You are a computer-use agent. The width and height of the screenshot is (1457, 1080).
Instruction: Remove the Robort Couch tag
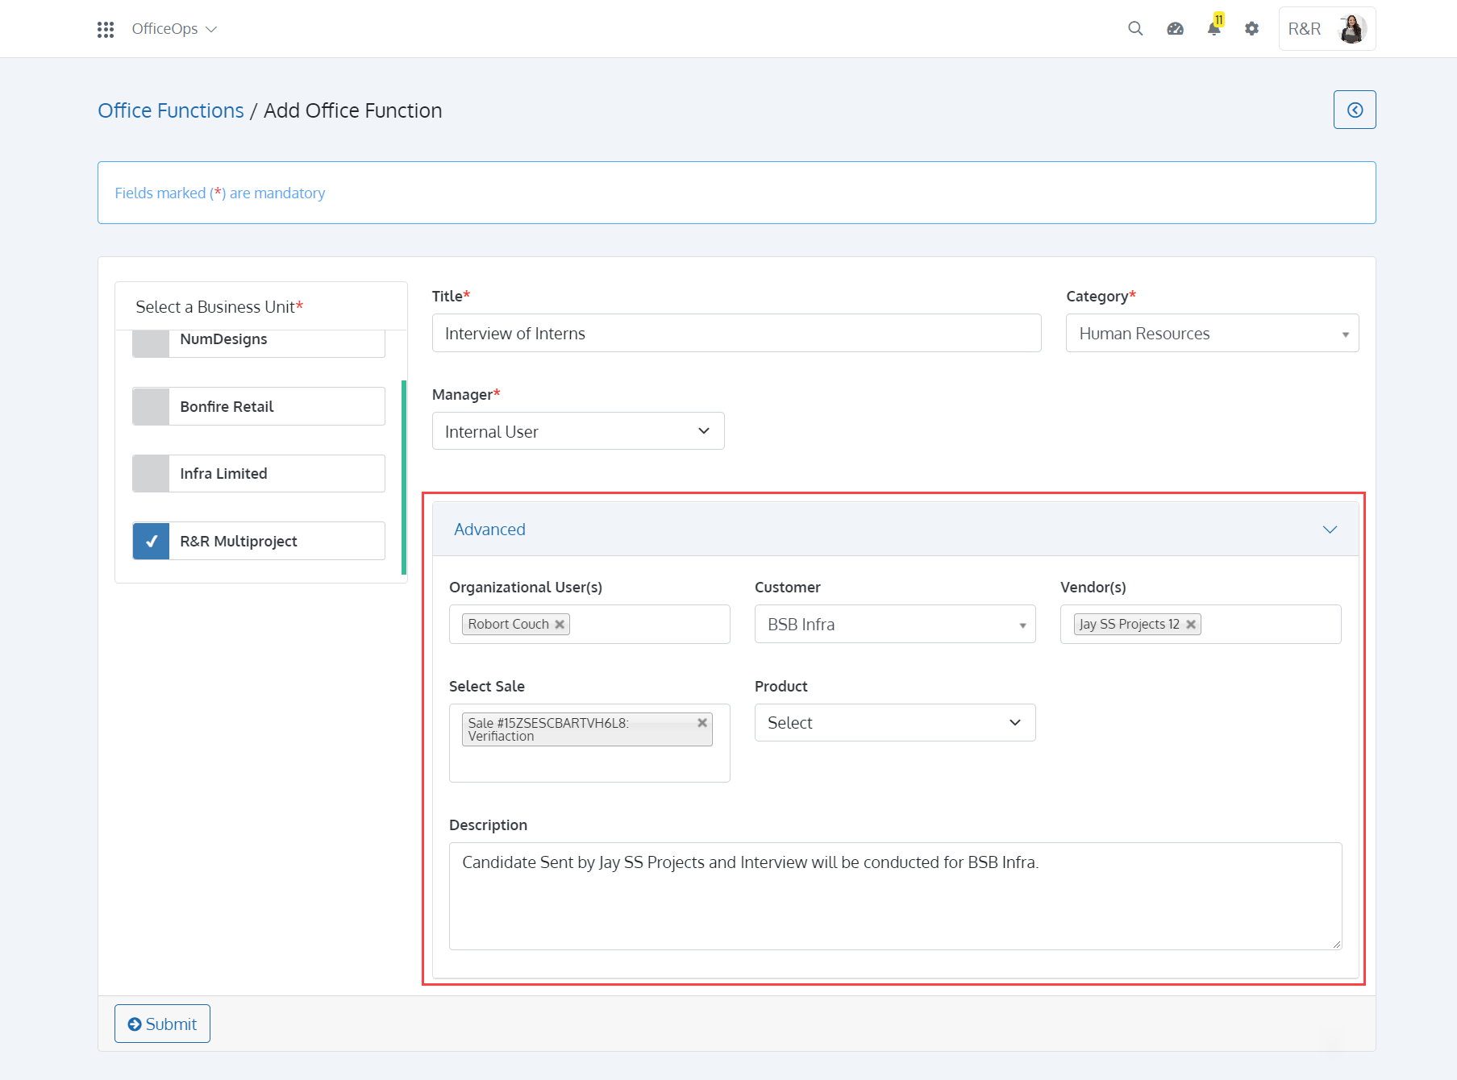560,625
